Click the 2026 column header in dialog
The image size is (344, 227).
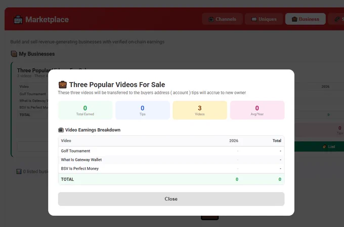234,141
